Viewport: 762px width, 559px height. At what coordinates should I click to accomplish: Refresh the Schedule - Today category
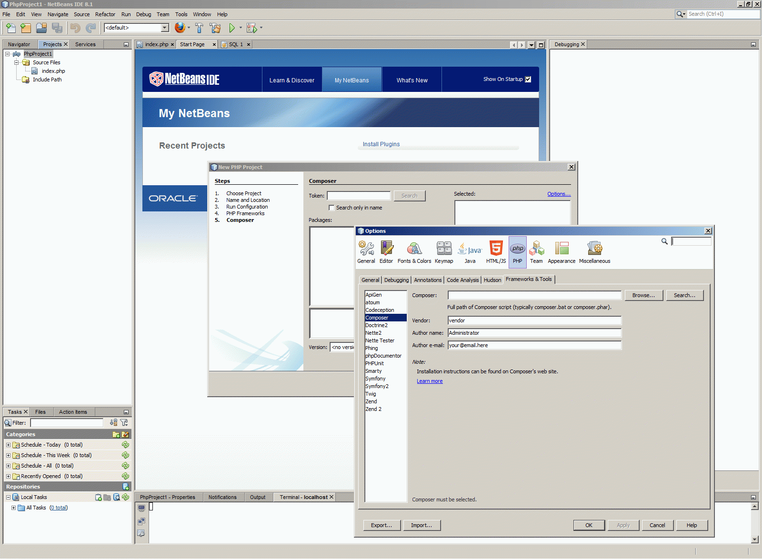125,445
